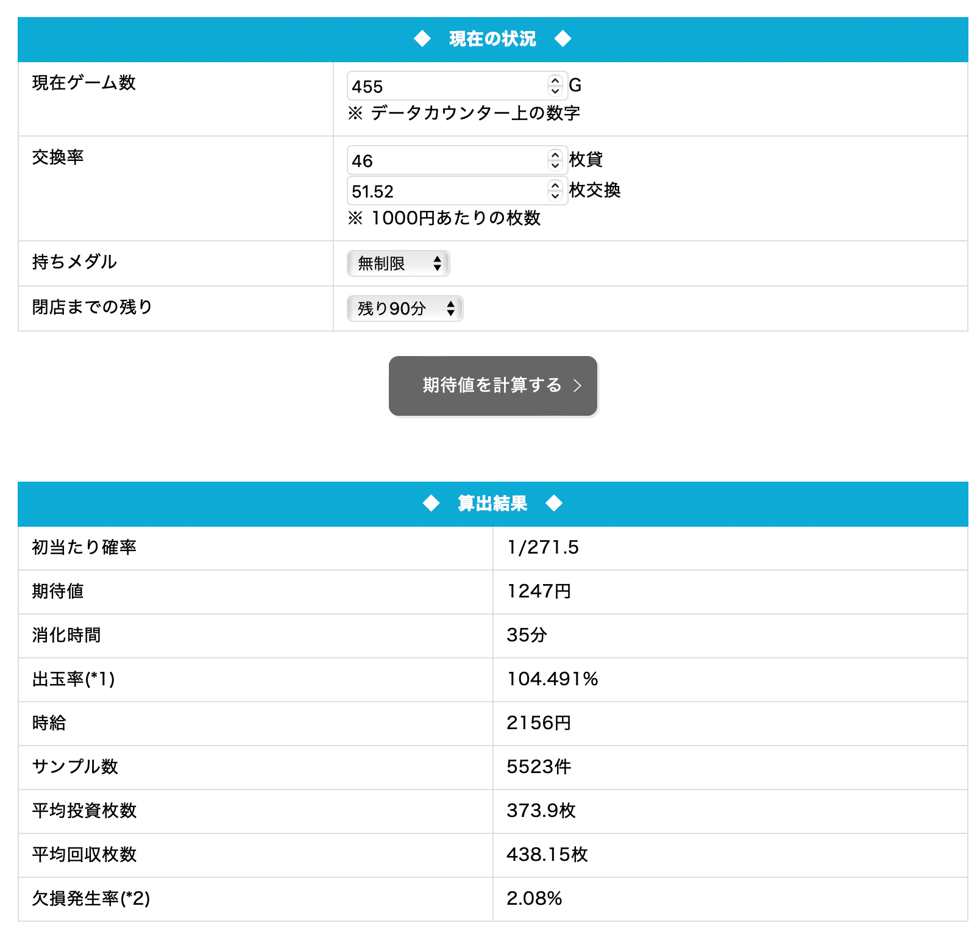Screen dimensions: 980x934
Task: Open the 持ちメダル dropdown showing 無制限
Action: pos(397,263)
